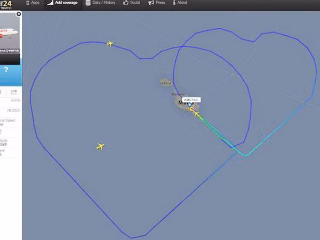Select the plane just southeast of Malta
The image size is (320, 240).
point(196,114)
